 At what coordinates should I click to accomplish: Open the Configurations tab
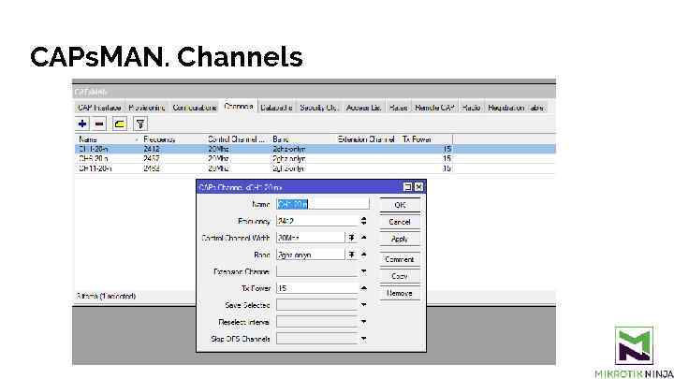pos(195,108)
